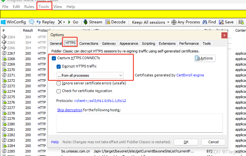Confirm with the OK button
This screenshot has height=156, width=246.
point(186,142)
